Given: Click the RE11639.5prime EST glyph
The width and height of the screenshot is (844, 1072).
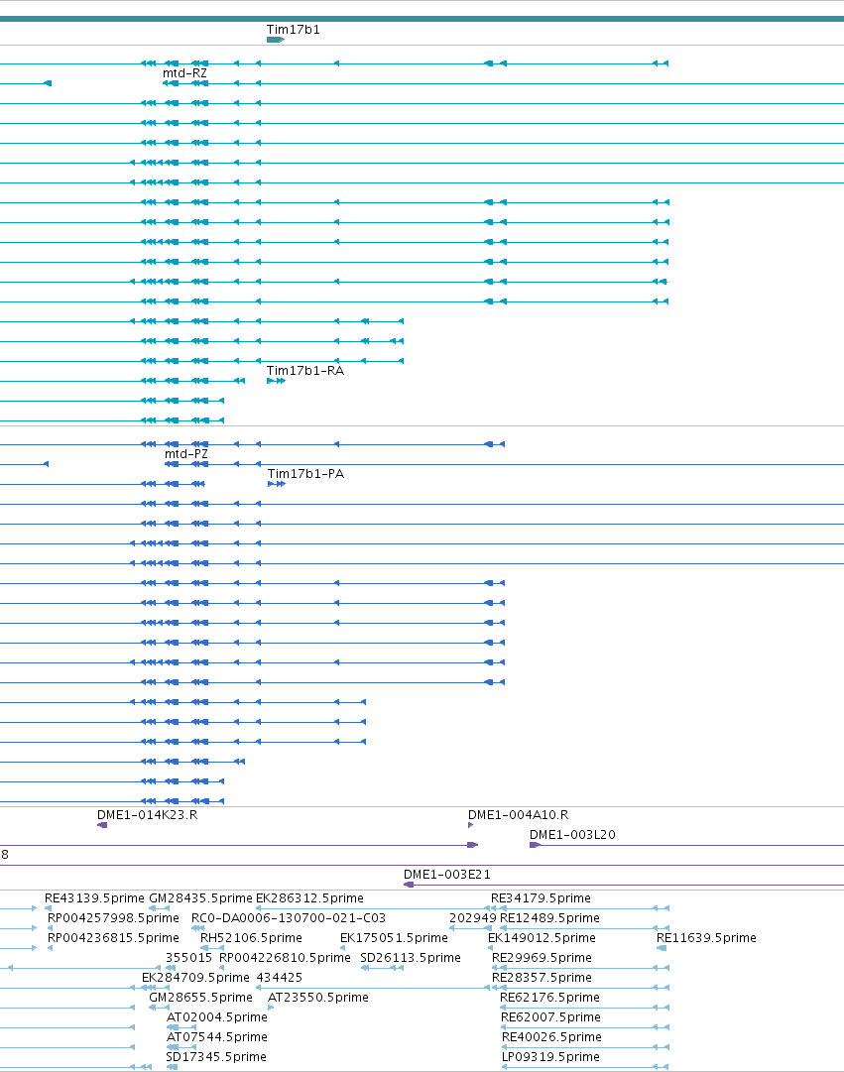Looking at the screenshot, I should (662, 948).
